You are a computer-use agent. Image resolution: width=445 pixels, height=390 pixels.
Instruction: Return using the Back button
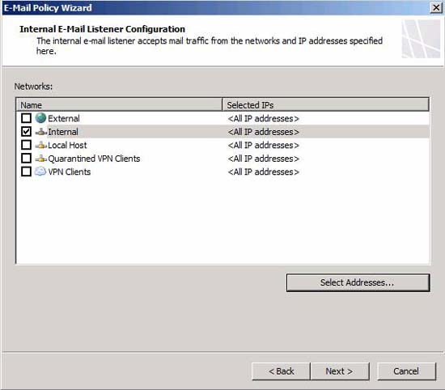[x=281, y=371]
